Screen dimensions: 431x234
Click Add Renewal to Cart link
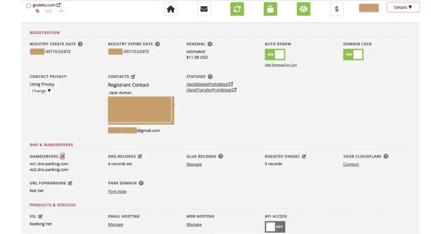tap(281, 65)
